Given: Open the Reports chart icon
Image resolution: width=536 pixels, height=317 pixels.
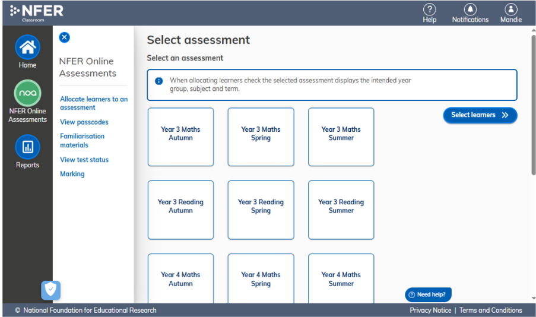Looking at the screenshot, I should coord(27,147).
